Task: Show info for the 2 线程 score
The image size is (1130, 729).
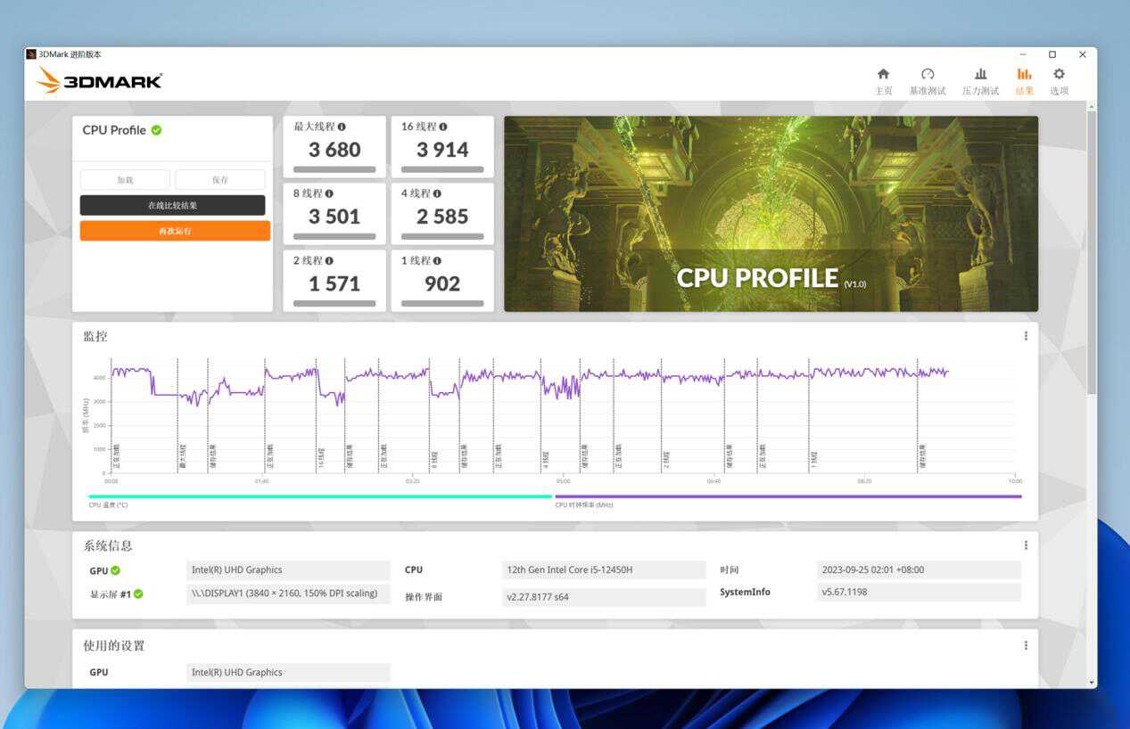Action: (329, 260)
